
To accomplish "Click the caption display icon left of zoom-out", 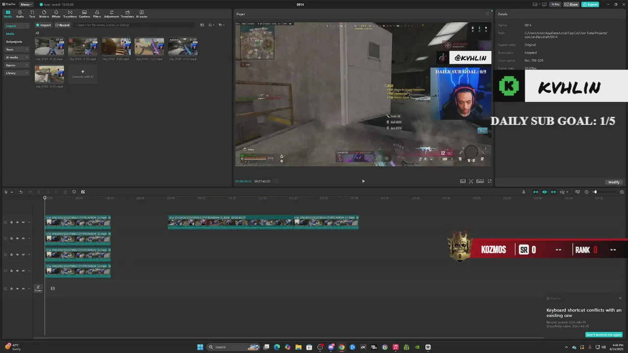I will tap(577, 192).
